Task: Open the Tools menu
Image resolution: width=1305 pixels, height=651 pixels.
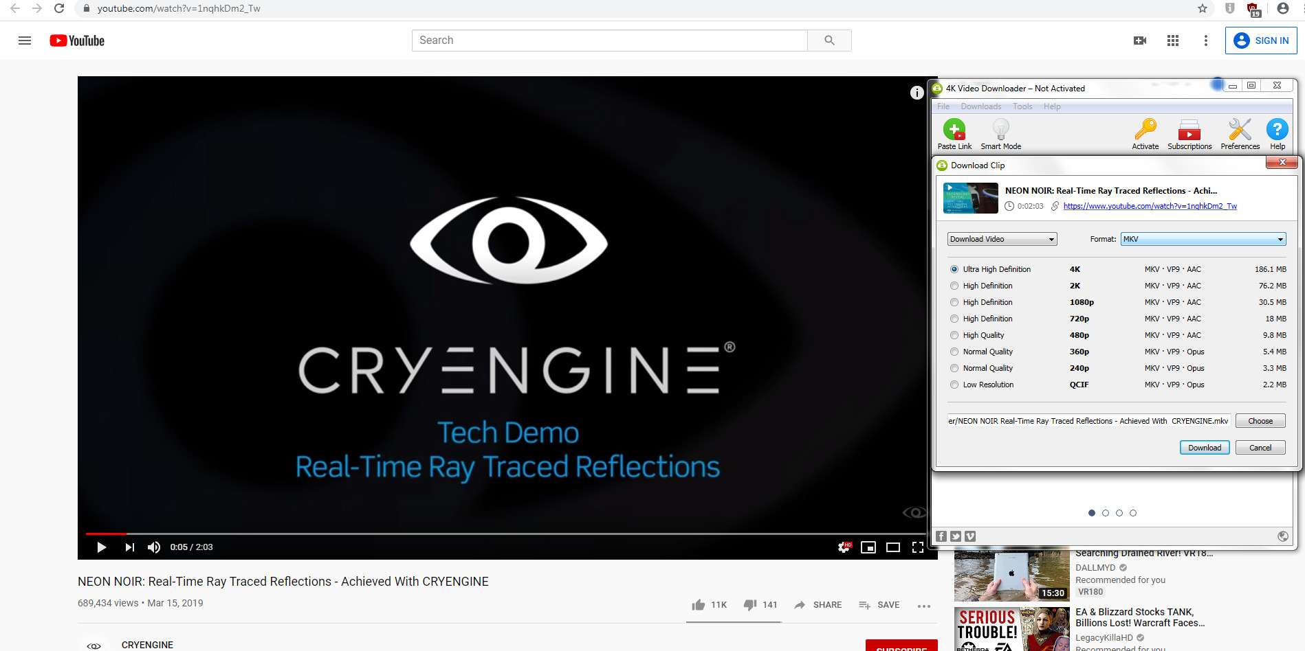Action: 1022,106
